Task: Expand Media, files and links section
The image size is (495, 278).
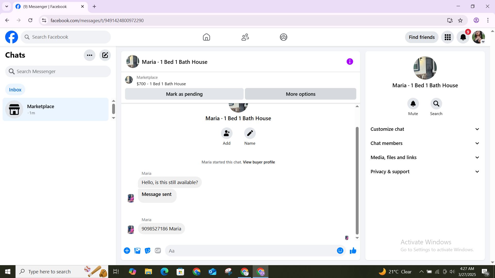Action: tap(425, 158)
